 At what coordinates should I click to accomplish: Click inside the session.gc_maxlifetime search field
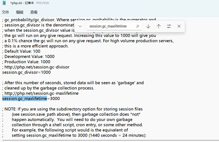click(112, 26)
